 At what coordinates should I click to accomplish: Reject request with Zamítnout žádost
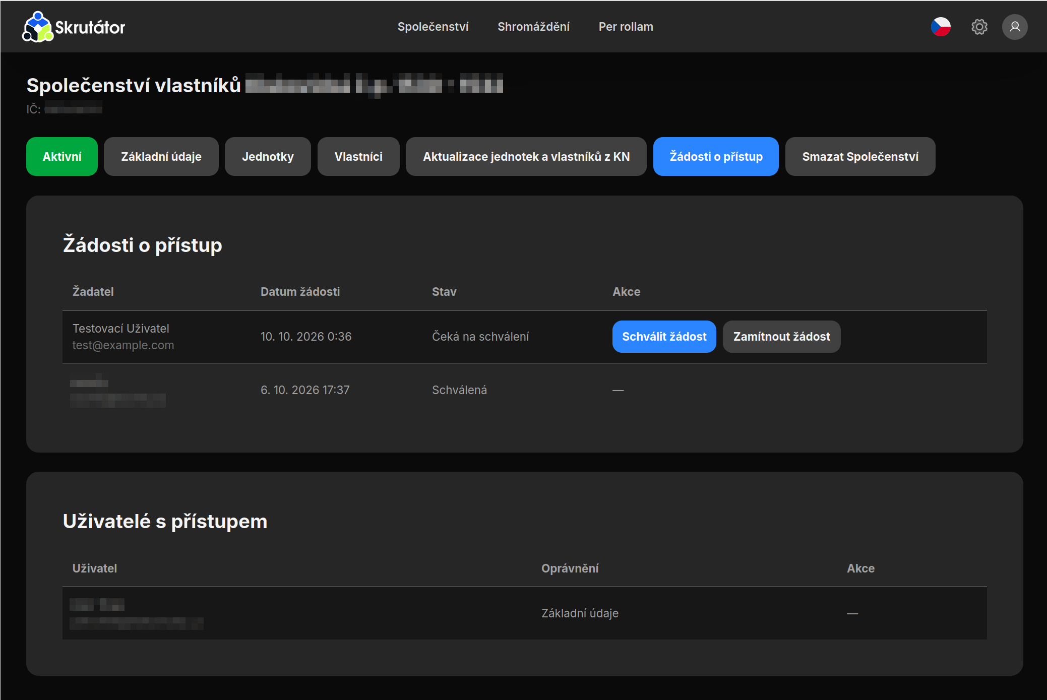click(x=782, y=337)
